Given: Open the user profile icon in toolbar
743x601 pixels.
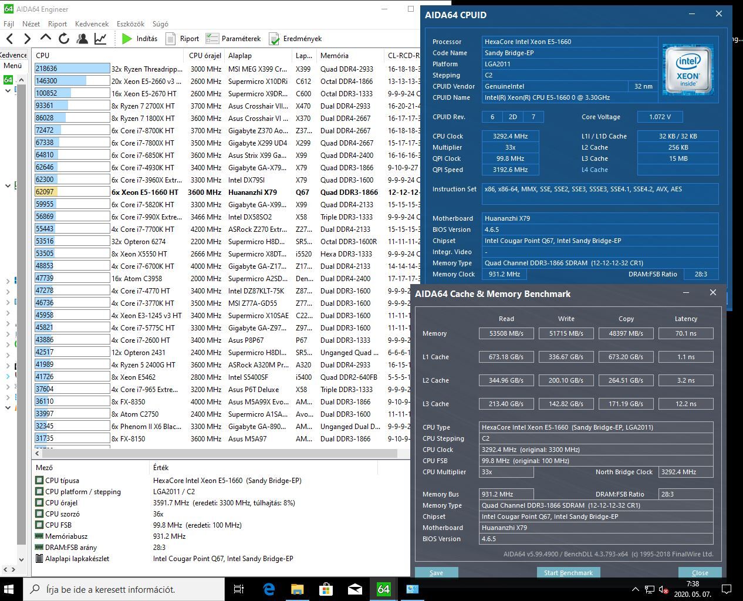Looking at the screenshot, I should click(x=82, y=39).
